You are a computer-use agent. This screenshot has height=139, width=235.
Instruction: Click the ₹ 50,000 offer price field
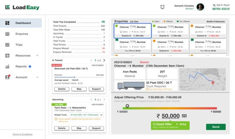(168, 116)
